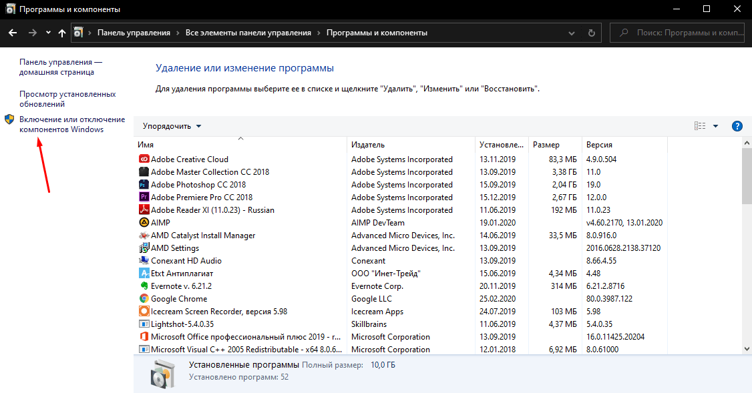
Task: Expand the view options dropdown arrow
Action: 715,126
